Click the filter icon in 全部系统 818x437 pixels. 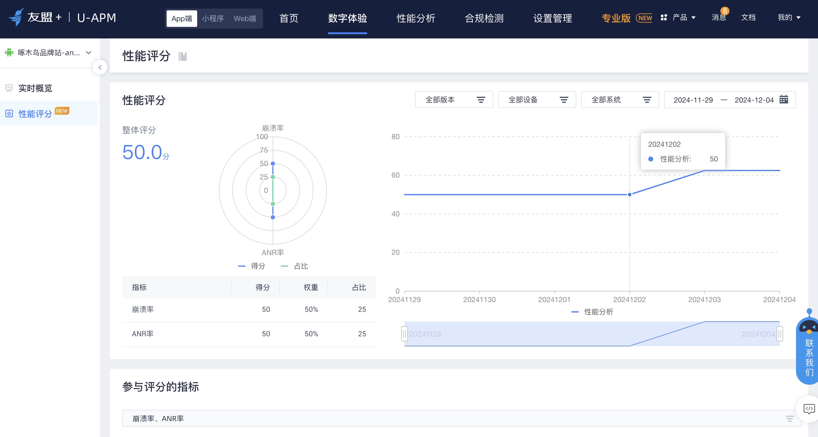[x=647, y=100]
